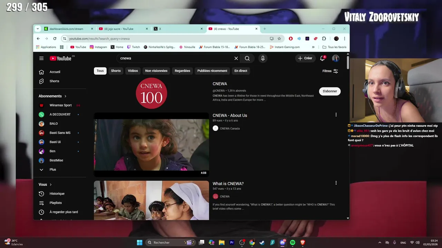Open Steam from the taskbar
The image size is (442, 248).
click(262, 242)
